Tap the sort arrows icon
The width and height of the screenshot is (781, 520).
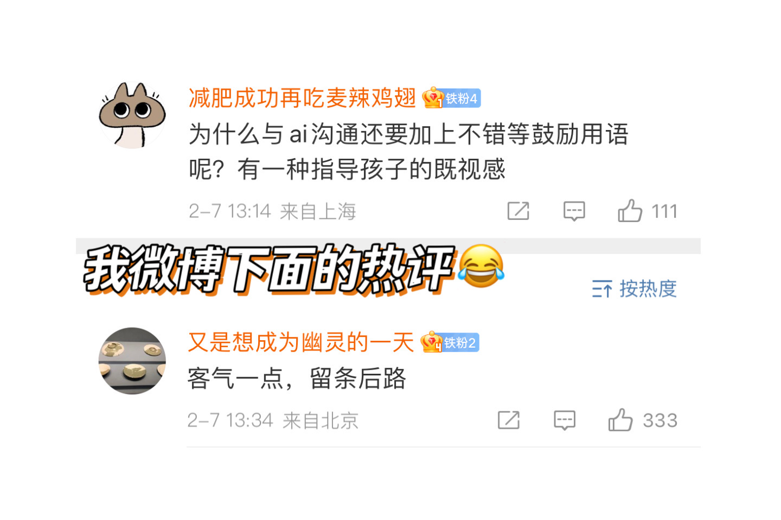tap(602, 289)
